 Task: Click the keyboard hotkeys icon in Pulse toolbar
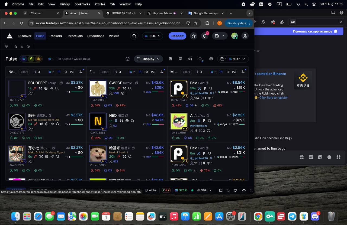pyautogui.click(x=180, y=59)
